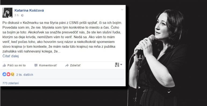
Task: Open Katarína Koščová profile picture
Action: click(8, 13)
